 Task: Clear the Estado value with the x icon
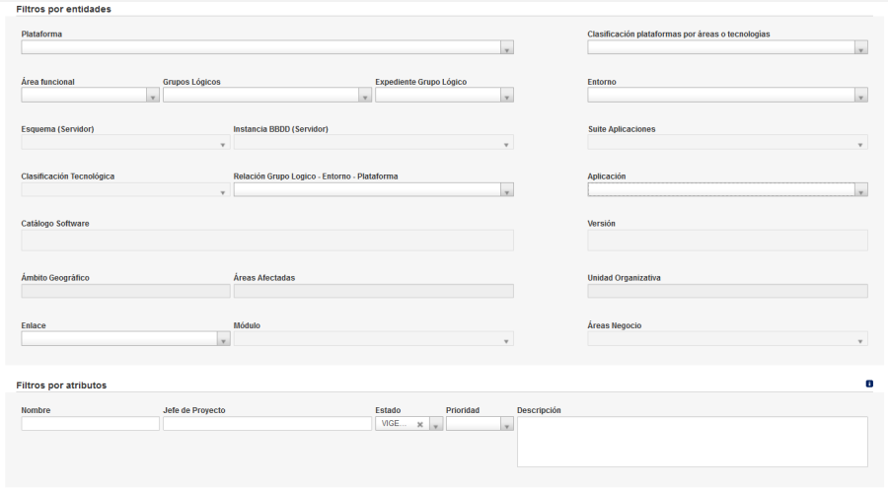point(420,424)
